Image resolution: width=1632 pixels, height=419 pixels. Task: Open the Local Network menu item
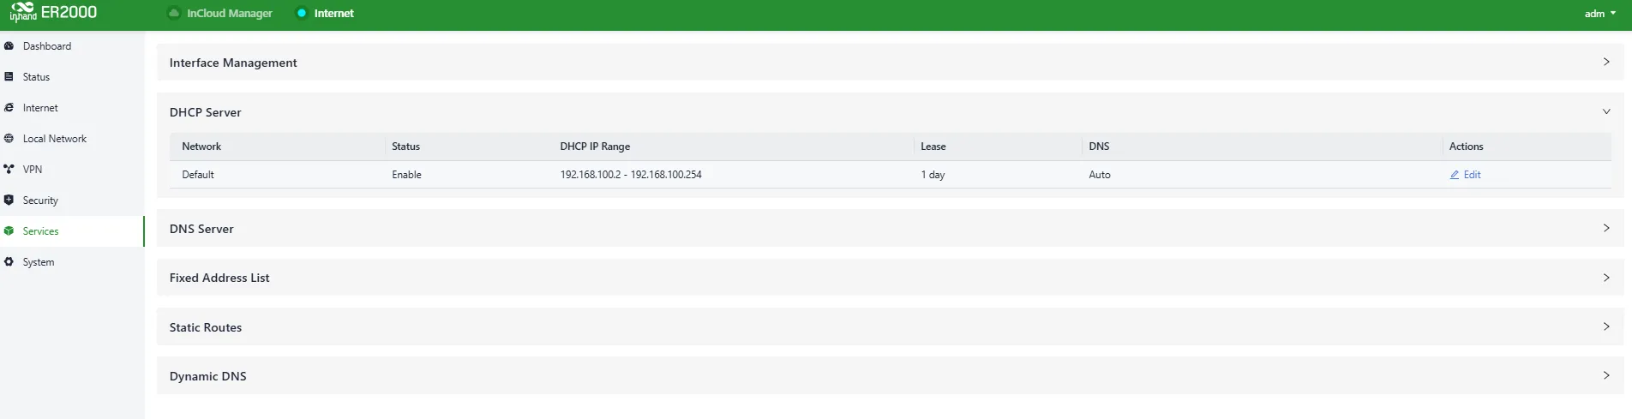point(72,139)
